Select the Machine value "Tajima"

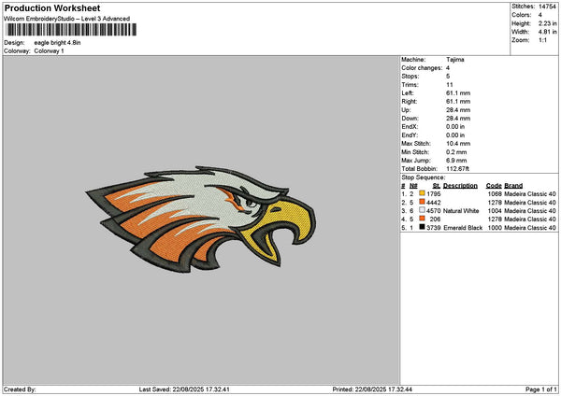click(455, 60)
